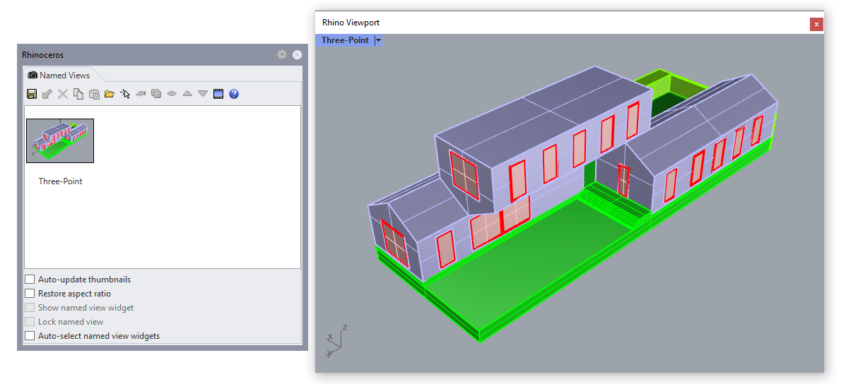Toggle Restore aspect ratio checkbox

(x=30, y=294)
